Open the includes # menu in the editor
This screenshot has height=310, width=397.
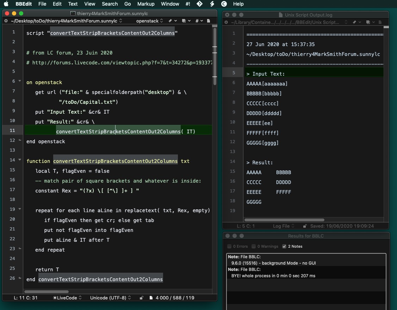point(199,21)
